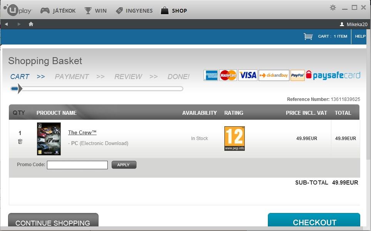Screen dimensions: 371x231
Task: Click the reference number 13611839625
Action: [x=346, y=99]
